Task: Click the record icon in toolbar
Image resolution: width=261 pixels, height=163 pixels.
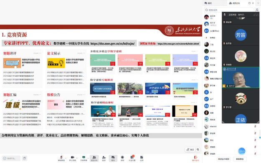Action: point(122,158)
